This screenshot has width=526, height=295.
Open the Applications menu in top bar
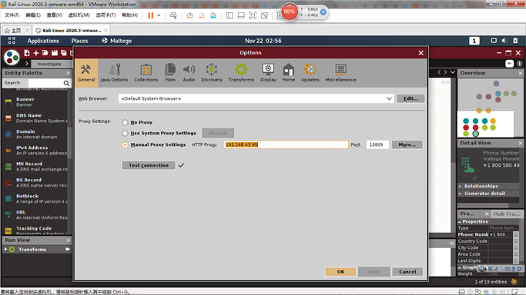pyautogui.click(x=43, y=41)
